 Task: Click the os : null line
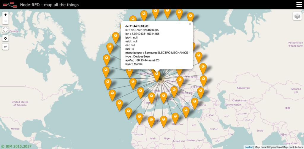(130, 45)
